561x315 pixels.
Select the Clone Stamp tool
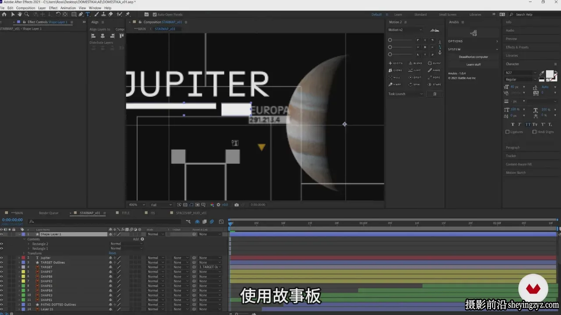(103, 14)
